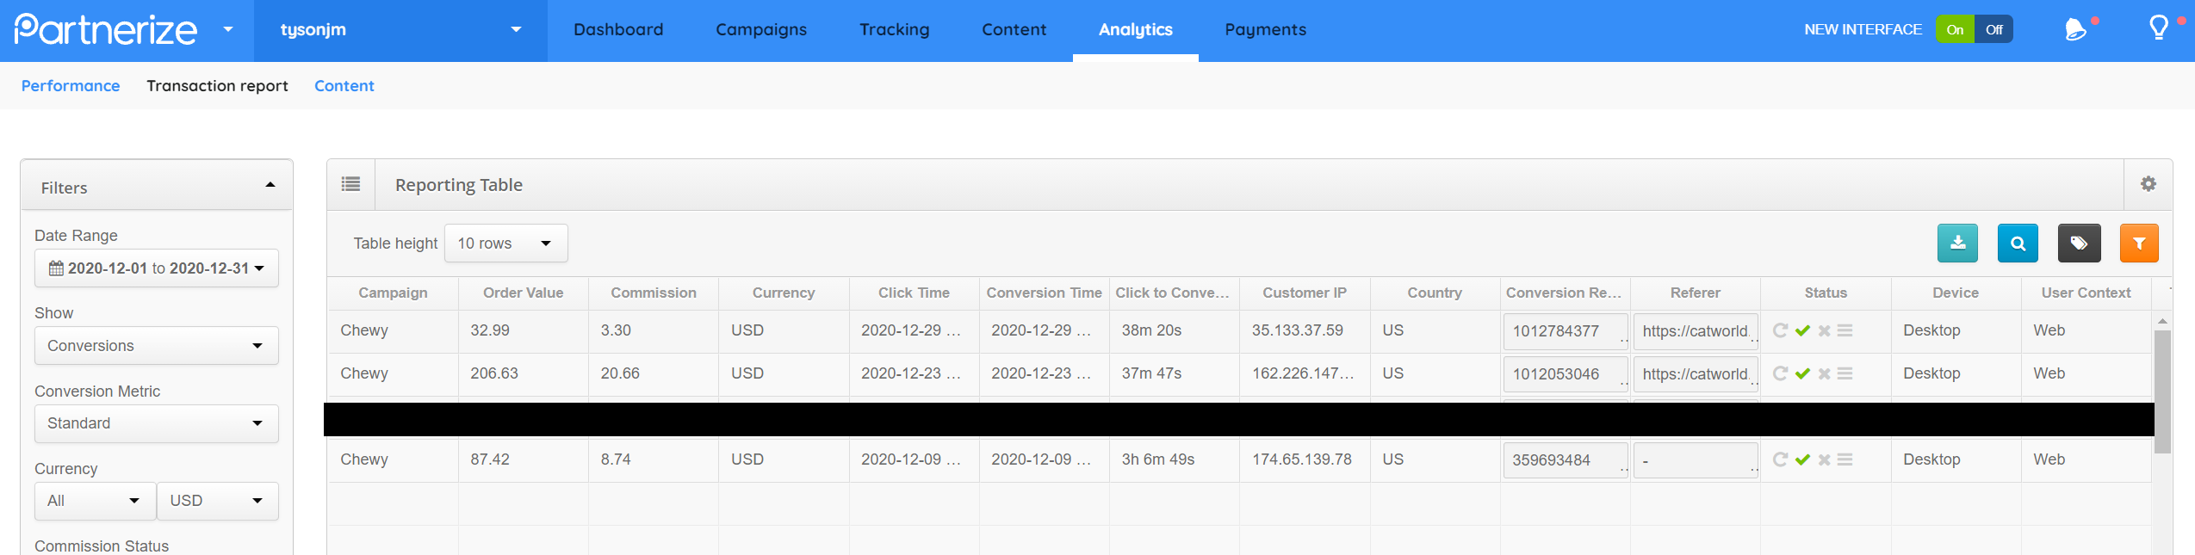This screenshot has width=2195, height=555.
Task: Open the Campaigns tab
Action: 761,29
